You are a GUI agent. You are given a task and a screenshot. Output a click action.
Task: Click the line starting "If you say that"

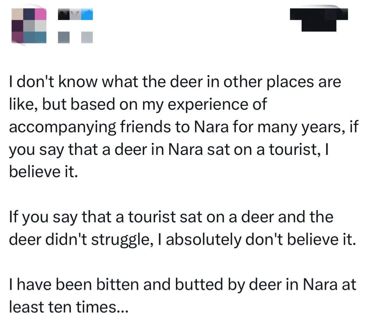tap(171, 217)
